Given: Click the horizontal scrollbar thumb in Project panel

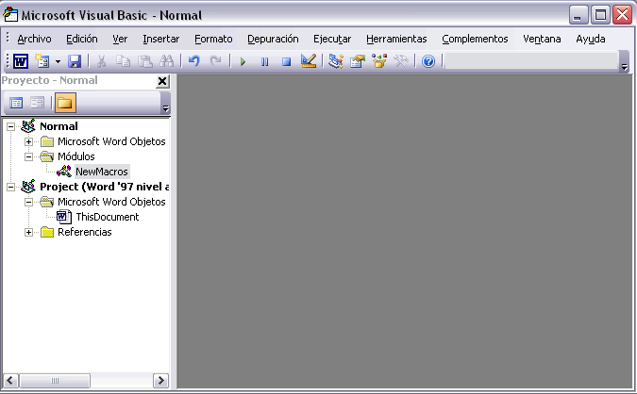Looking at the screenshot, I should coord(55,381).
